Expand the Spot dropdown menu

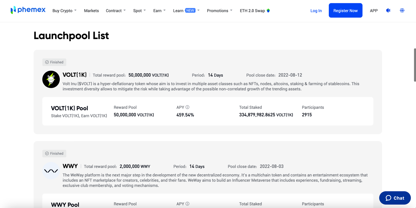(139, 11)
